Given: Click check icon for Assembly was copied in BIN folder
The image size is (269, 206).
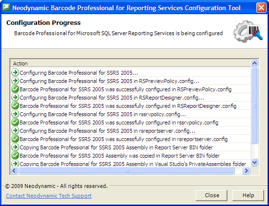Looking at the screenshot, I should [15, 156].
